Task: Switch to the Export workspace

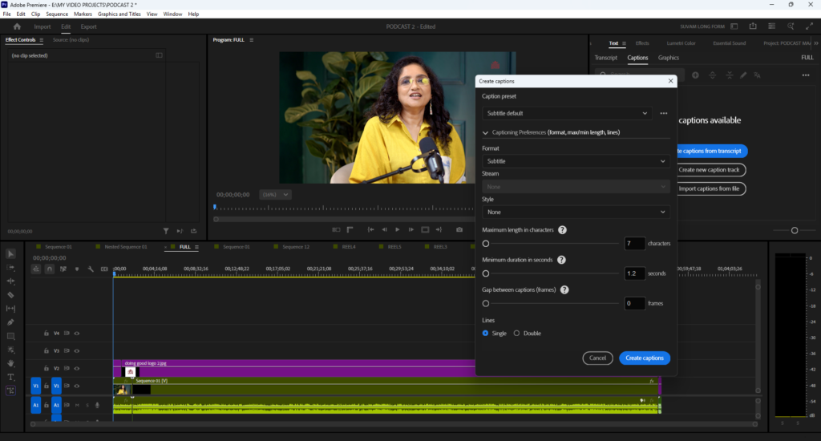Action: tap(88, 26)
